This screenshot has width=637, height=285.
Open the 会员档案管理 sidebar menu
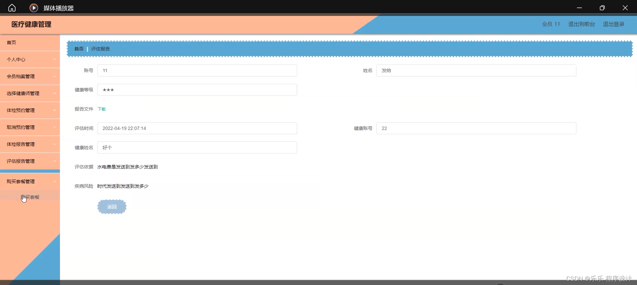(x=30, y=76)
